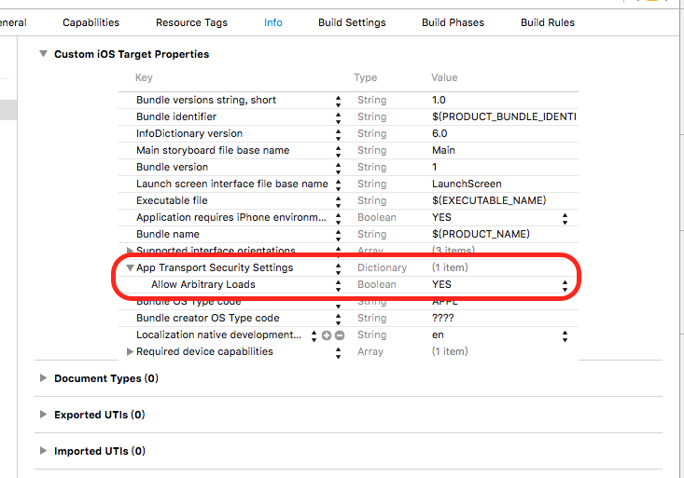Open the Capabilities tab
The height and width of the screenshot is (478, 684).
[x=91, y=22]
